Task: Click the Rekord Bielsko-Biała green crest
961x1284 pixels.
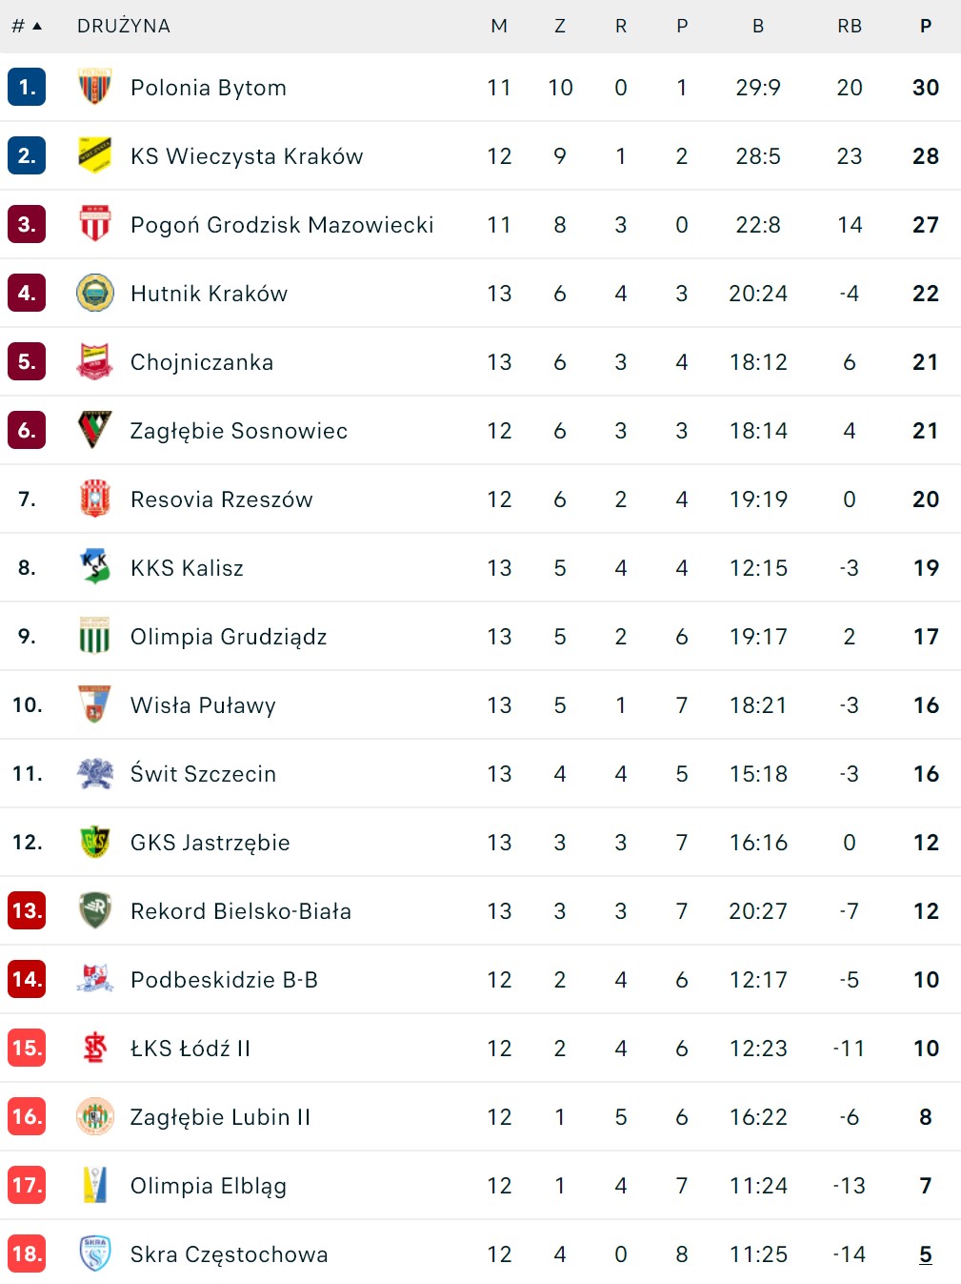Action: click(94, 911)
